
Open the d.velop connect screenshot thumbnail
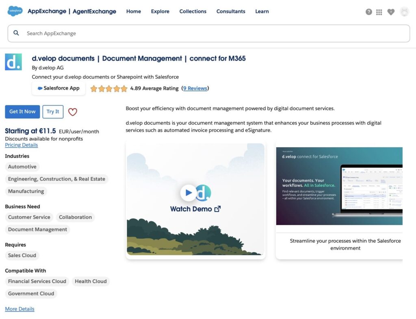[x=339, y=186]
